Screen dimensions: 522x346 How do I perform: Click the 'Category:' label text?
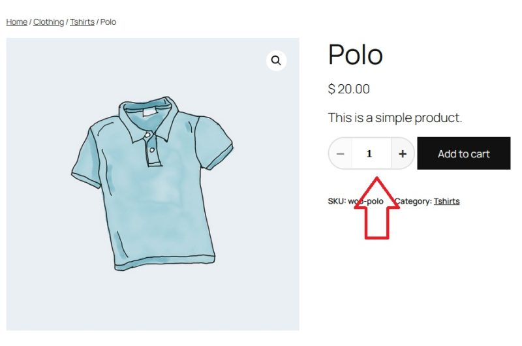click(413, 201)
